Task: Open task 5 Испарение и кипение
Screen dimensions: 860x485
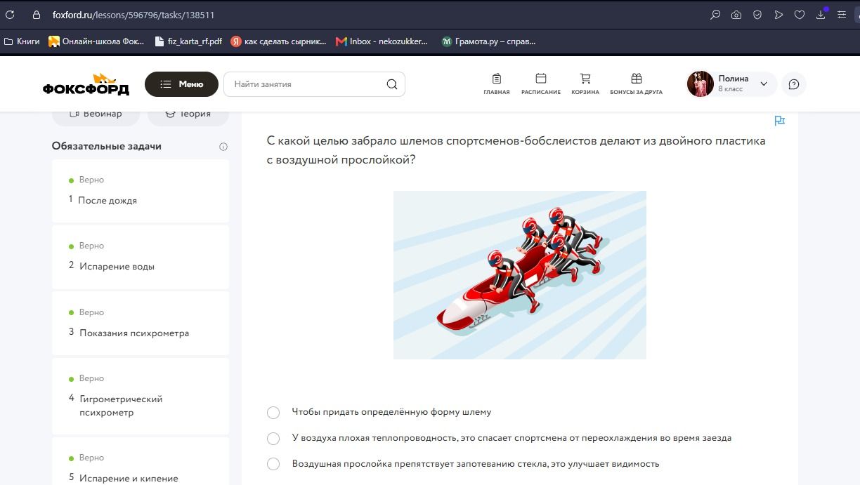Action: 141,462
